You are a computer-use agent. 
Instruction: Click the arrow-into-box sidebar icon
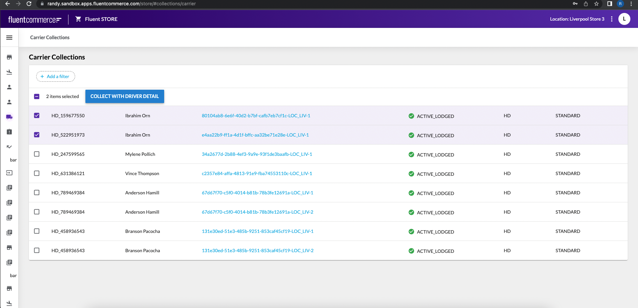[9, 173]
